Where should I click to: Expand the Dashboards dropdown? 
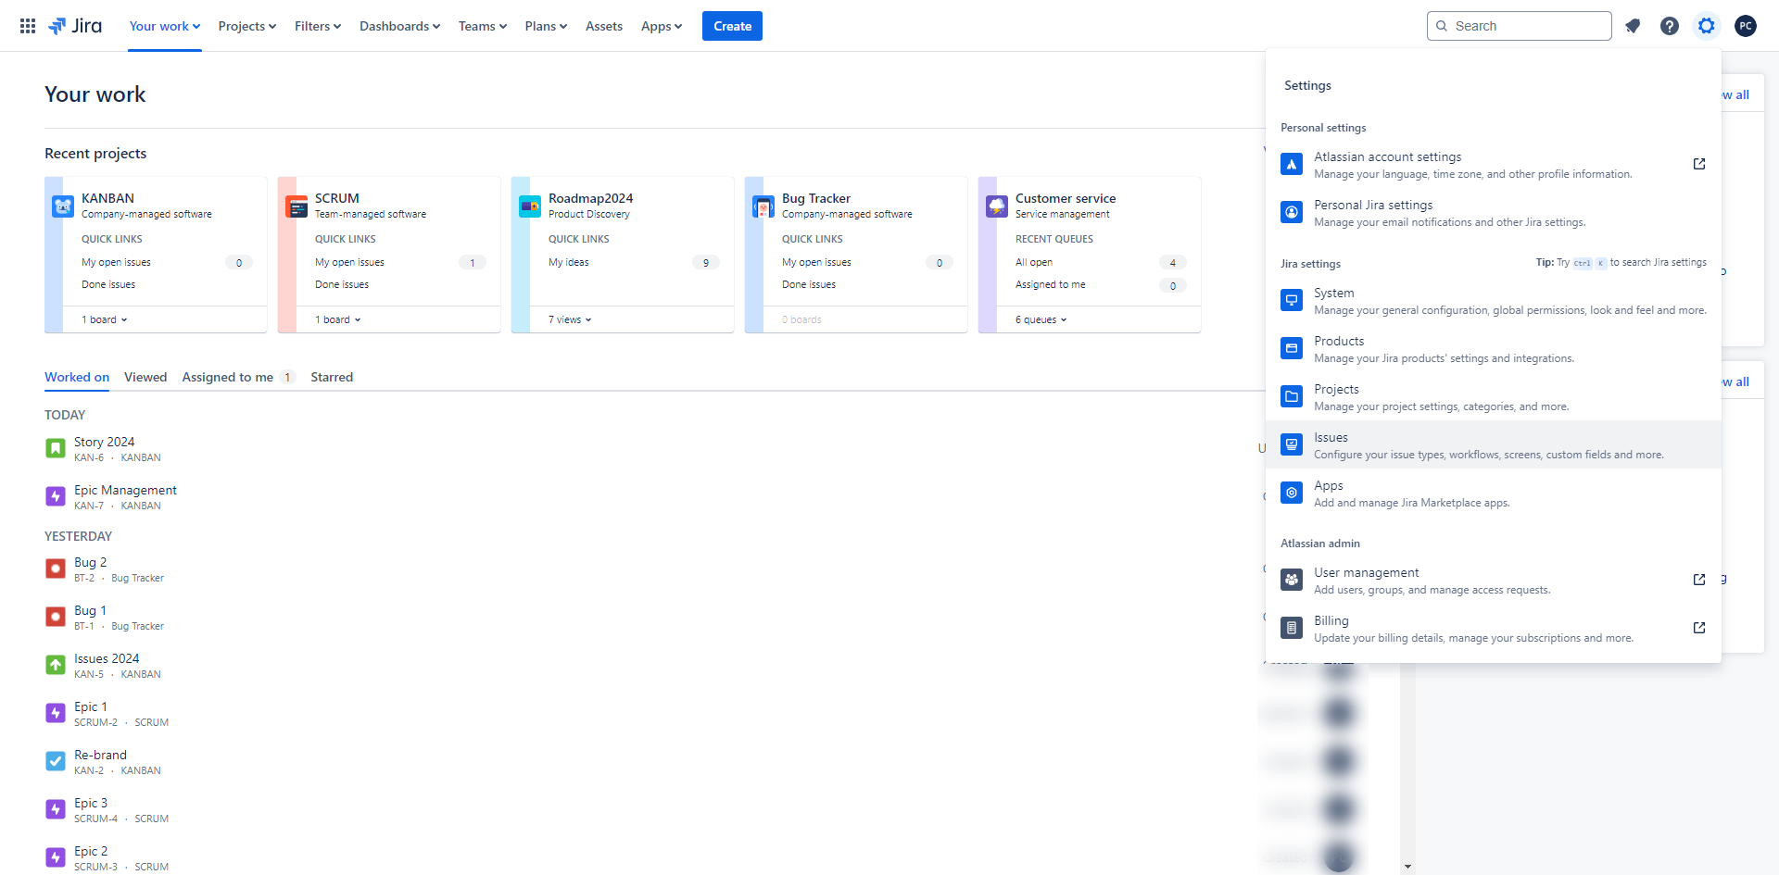click(x=399, y=26)
